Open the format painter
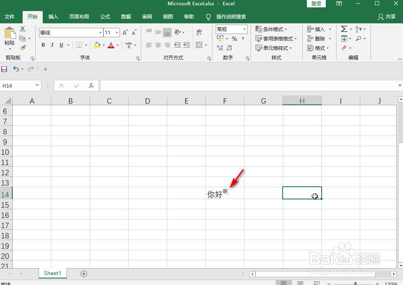This screenshot has width=403, height=285. (x=24, y=47)
